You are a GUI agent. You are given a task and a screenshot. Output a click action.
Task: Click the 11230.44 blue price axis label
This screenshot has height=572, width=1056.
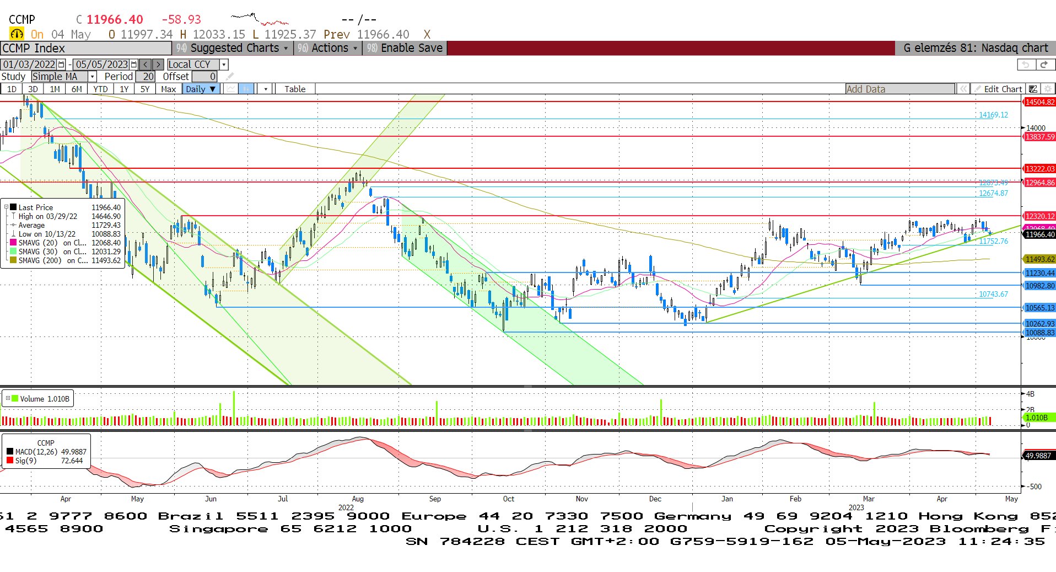1039,273
